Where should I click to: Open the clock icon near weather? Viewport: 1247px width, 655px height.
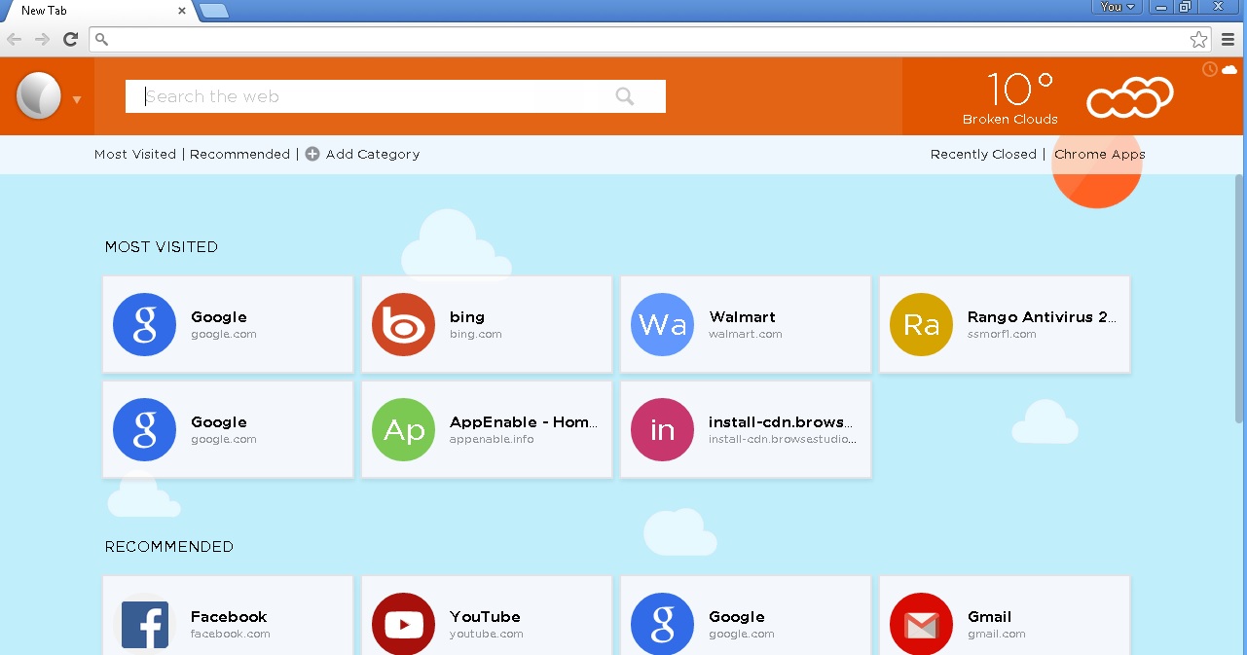(x=1210, y=69)
